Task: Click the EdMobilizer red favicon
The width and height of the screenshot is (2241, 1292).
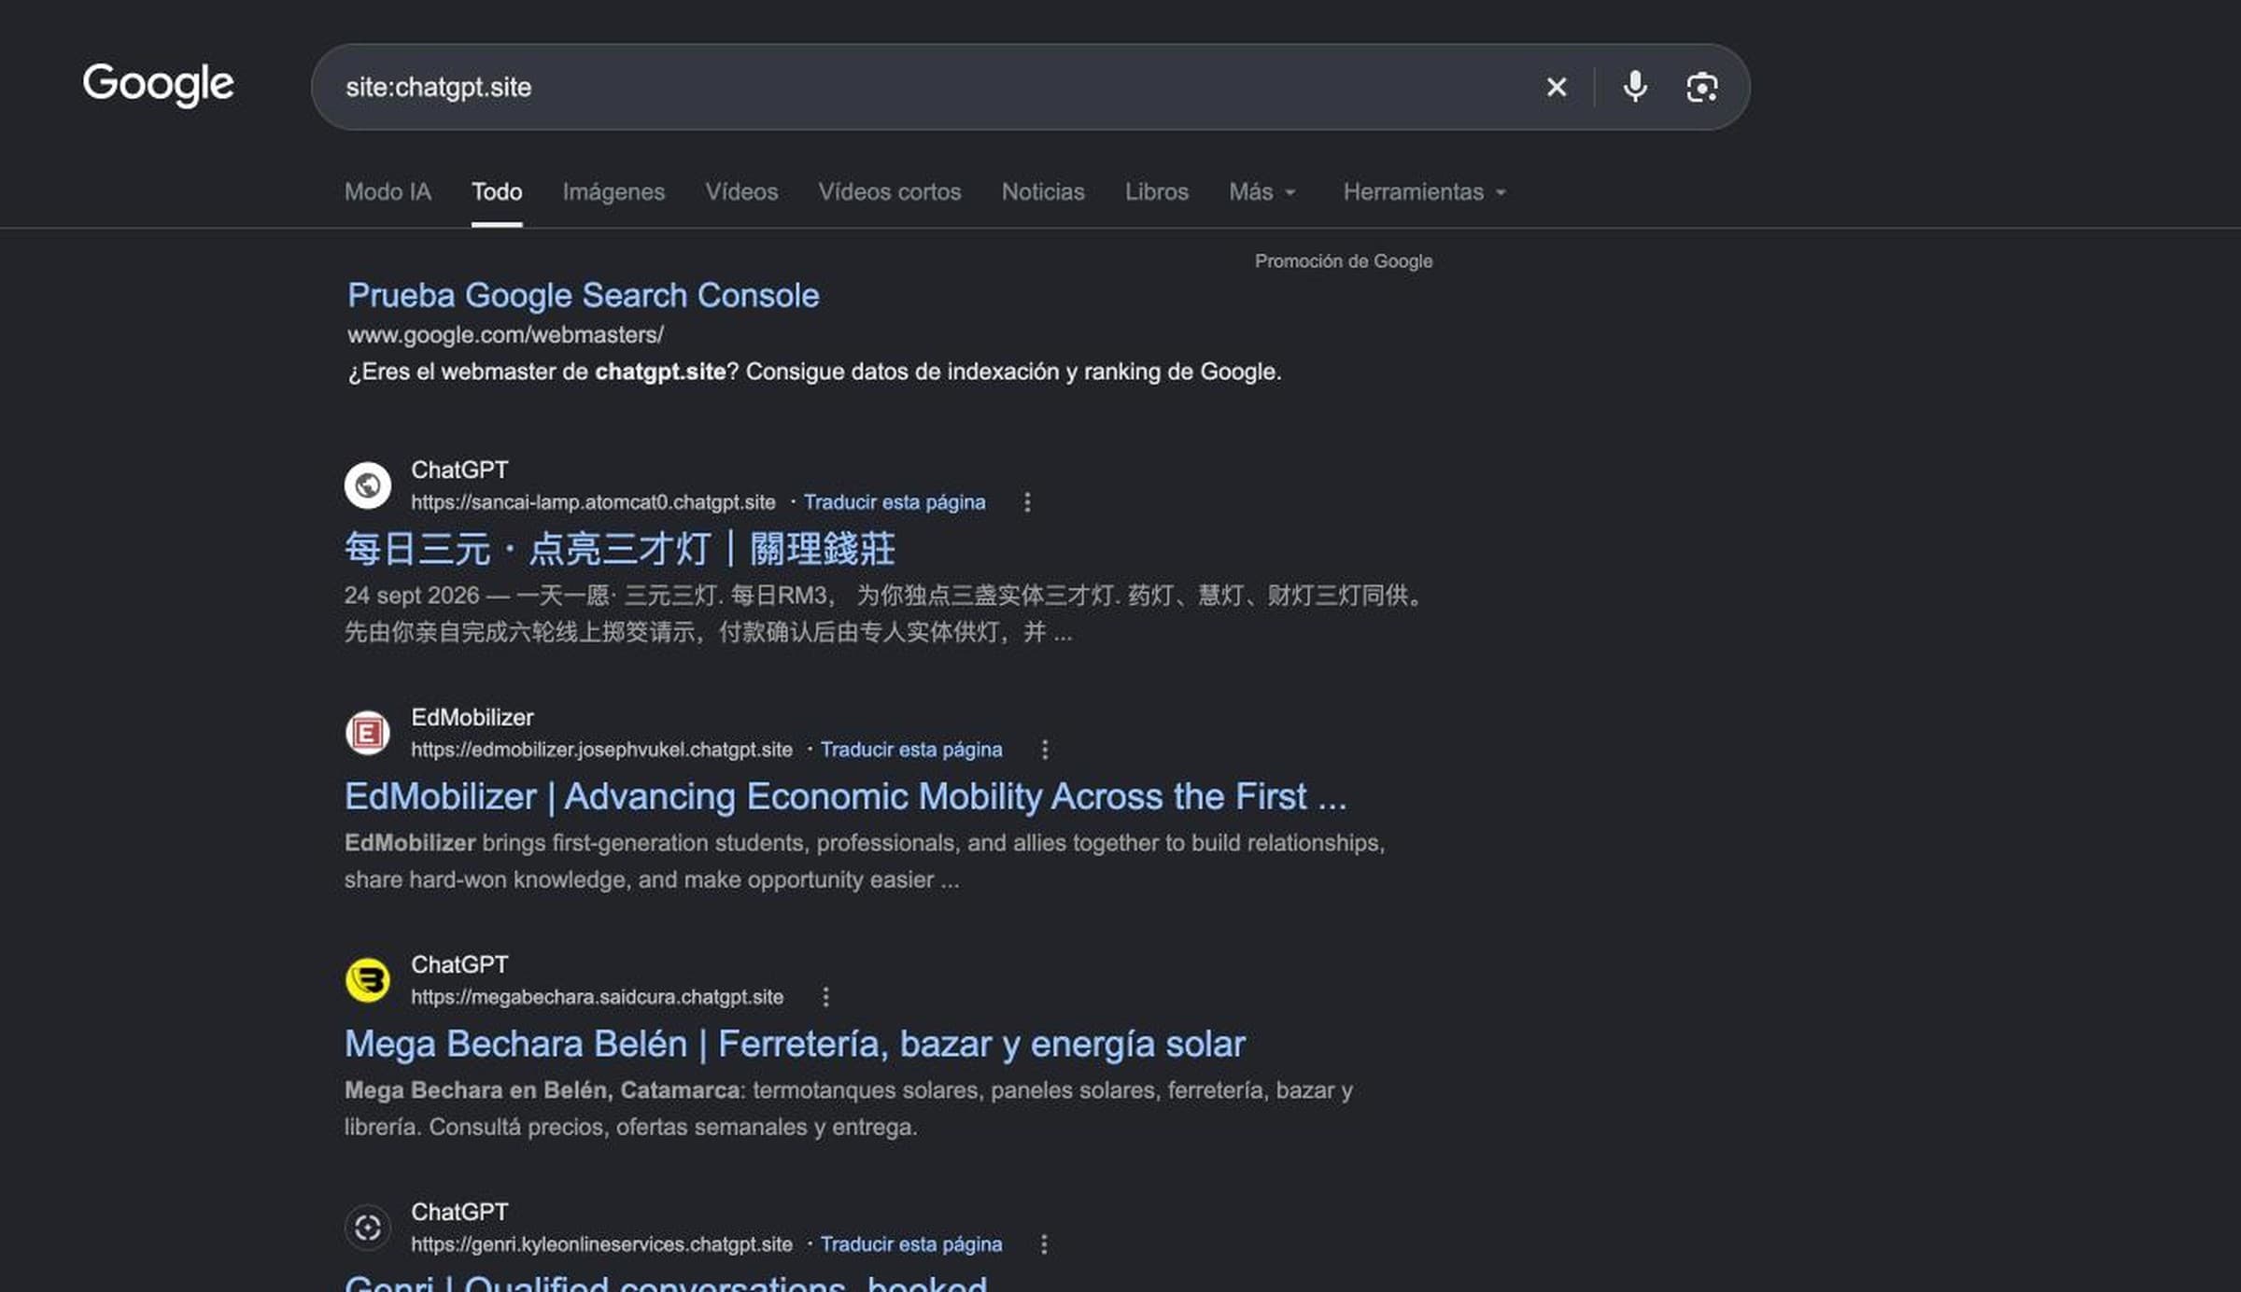Action: (368, 733)
